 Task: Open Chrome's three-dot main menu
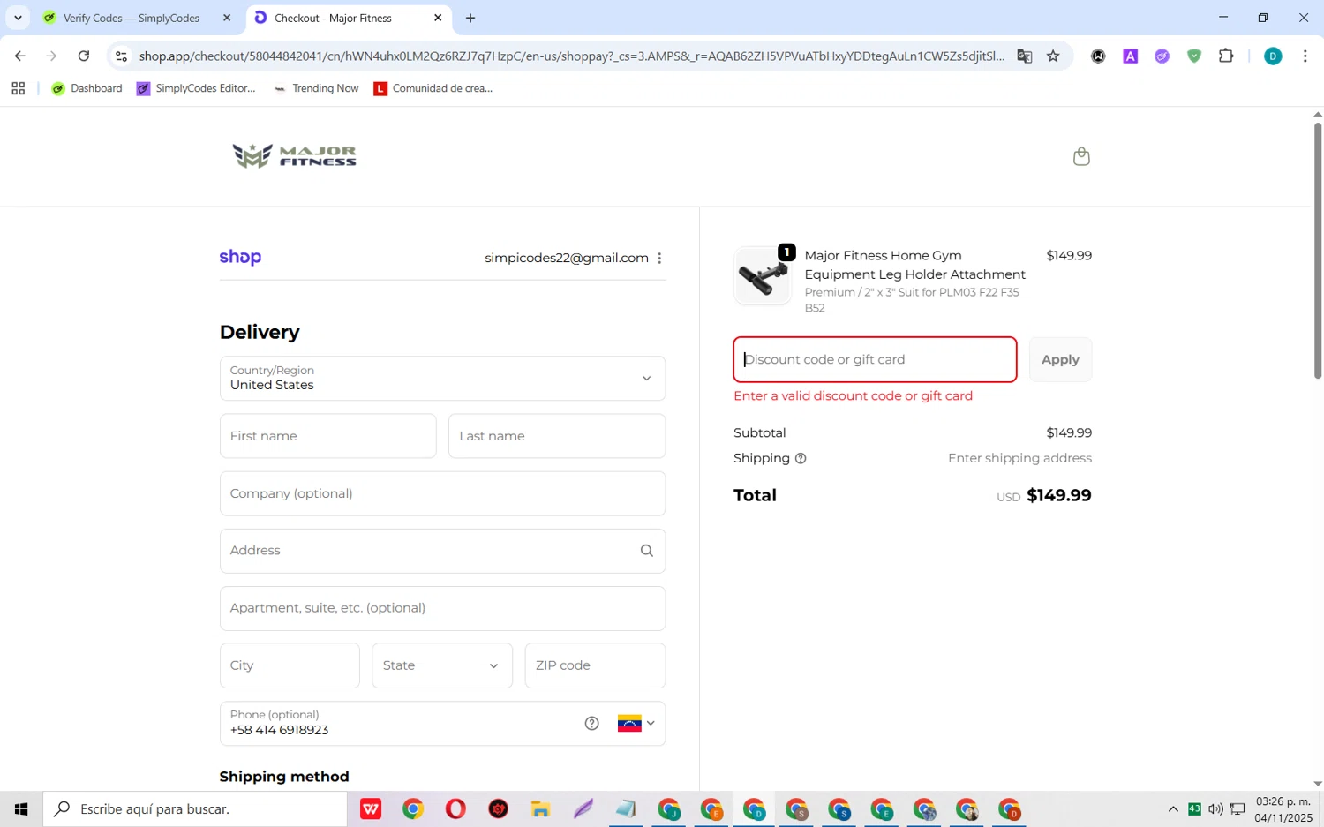pyautogui.click(x=1305, y=56)
